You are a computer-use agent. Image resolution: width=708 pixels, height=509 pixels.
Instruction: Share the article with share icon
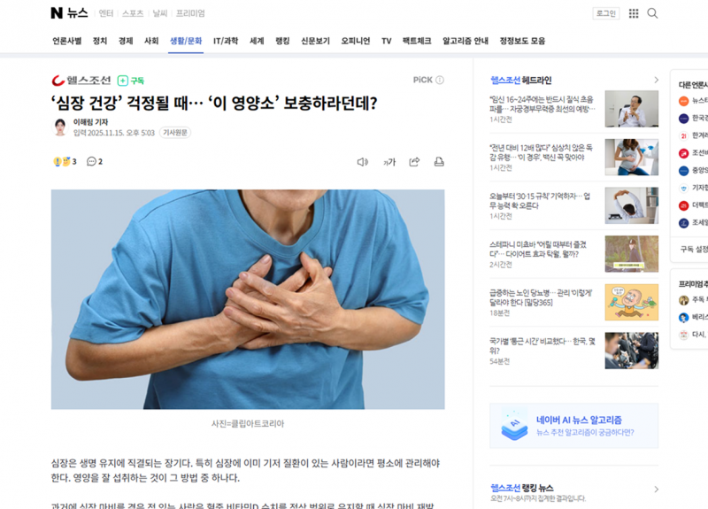(x=414, y=162)
